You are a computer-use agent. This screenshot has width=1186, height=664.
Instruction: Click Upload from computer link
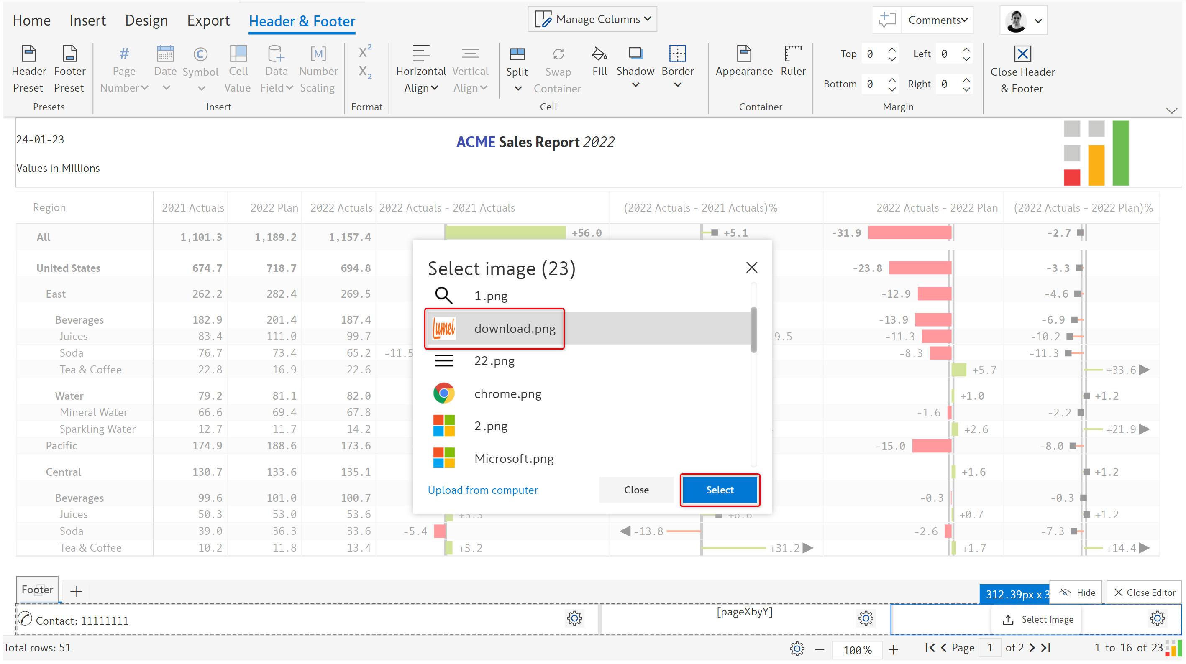pyautogui.click(x=482, y=490)
